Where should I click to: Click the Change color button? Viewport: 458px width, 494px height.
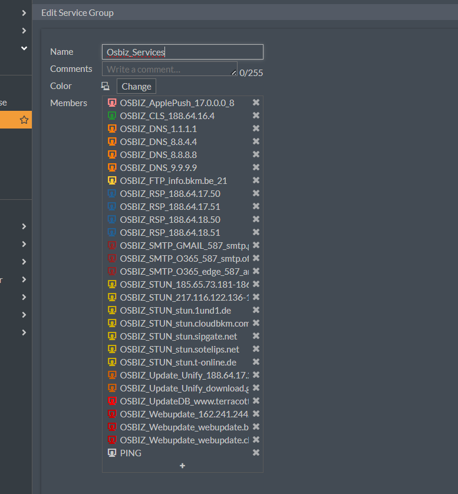[x=136, y=86]
